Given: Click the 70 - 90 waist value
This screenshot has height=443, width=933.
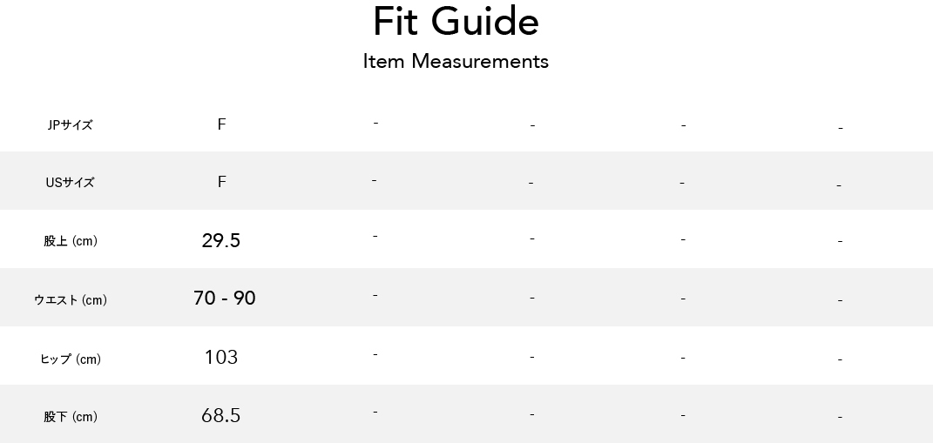Looking at the screenshot, I should tap(225, 298).
